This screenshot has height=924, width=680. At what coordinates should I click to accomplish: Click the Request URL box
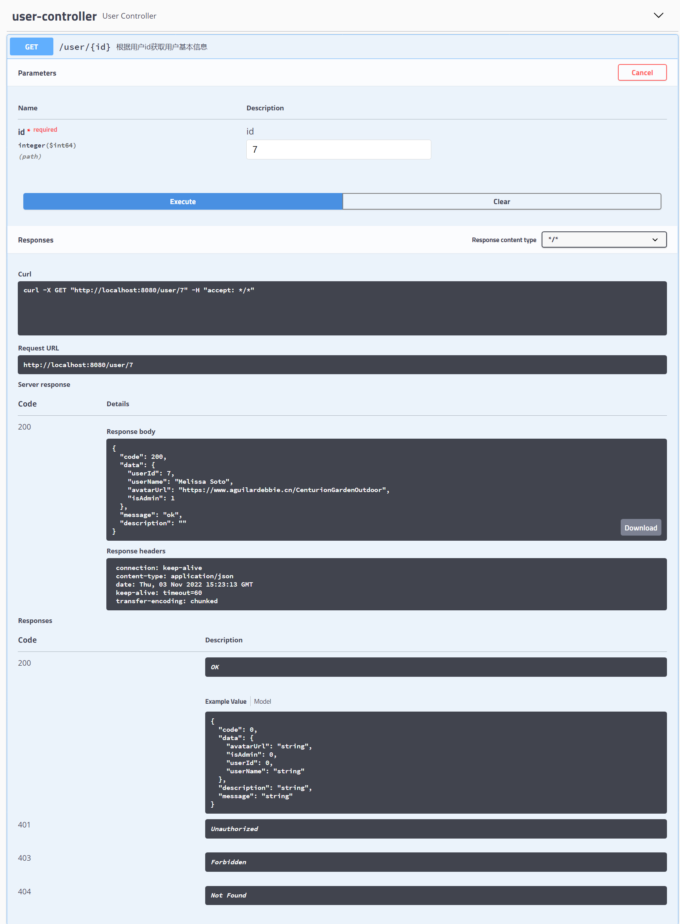click(342, 365)
